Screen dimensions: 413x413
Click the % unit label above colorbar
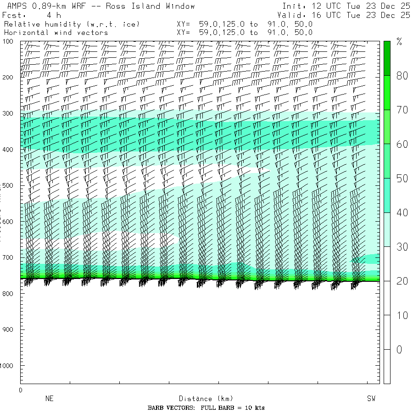[x=399, y=42]
